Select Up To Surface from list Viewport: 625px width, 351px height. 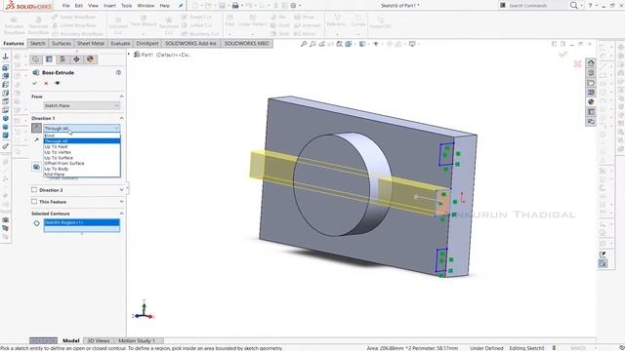(x=82, y=158)
